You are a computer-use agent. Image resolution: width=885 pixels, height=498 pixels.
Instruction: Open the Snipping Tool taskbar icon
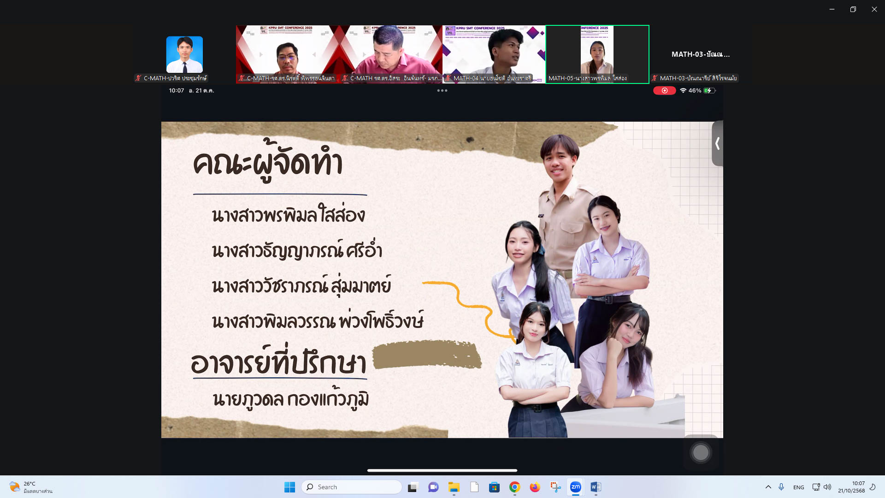pyautogui.click(x=555, y=487)
